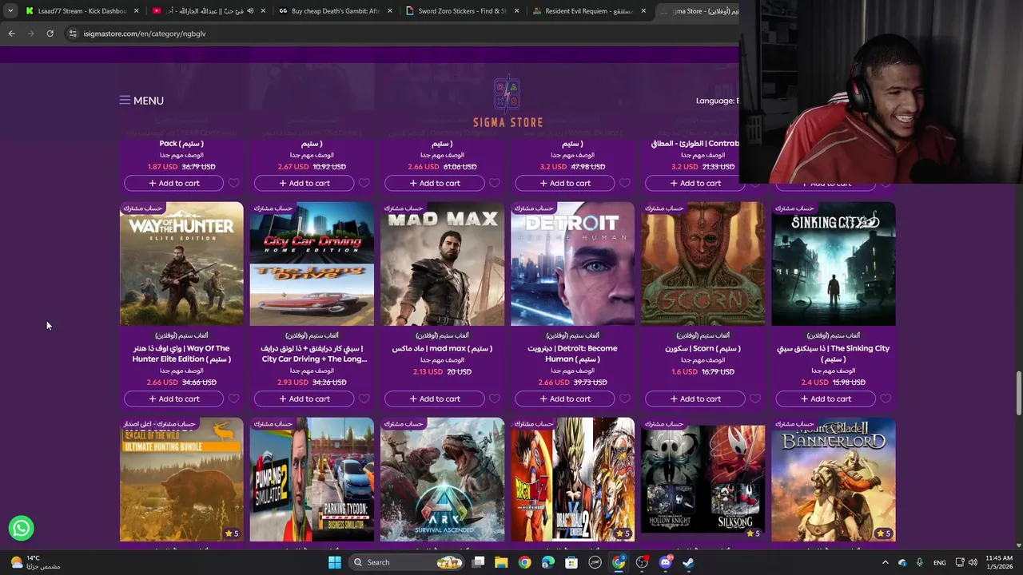Add Detroit Become Human to cart
The width and height of the screenshot is (1023, 575).
pyautogui.click(x=564, y=399)
